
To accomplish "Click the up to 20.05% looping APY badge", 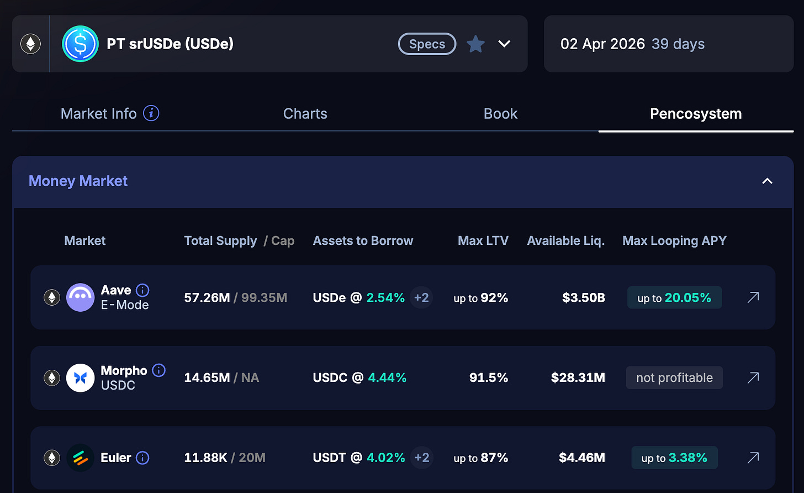I will click(674, 298).
